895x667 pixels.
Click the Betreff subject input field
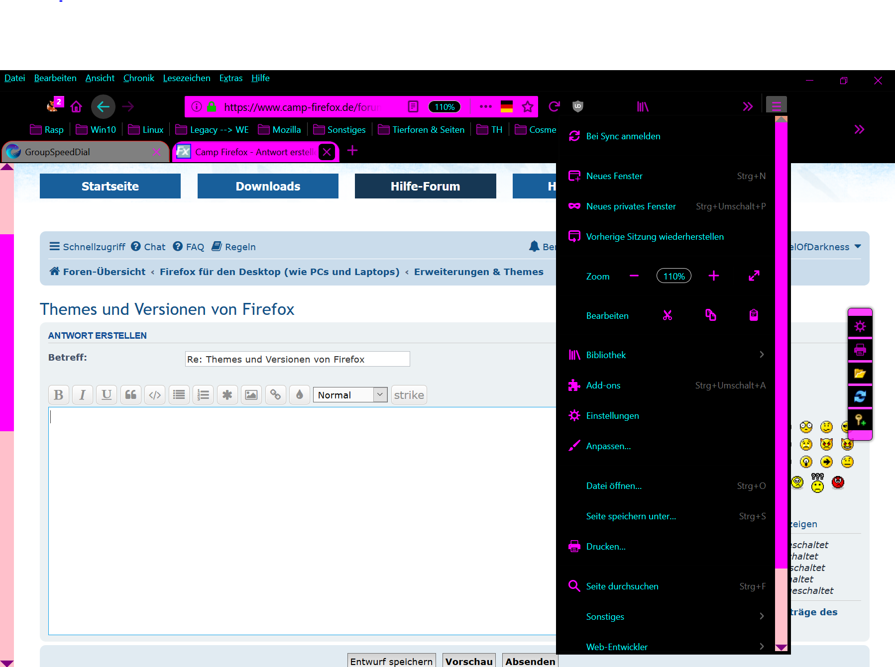tap(298, 359)
